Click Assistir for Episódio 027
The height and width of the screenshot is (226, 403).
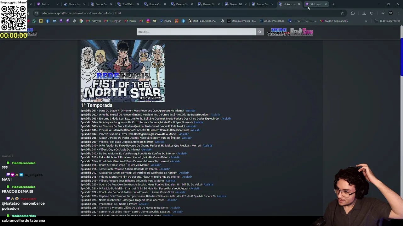coord(178,212)
